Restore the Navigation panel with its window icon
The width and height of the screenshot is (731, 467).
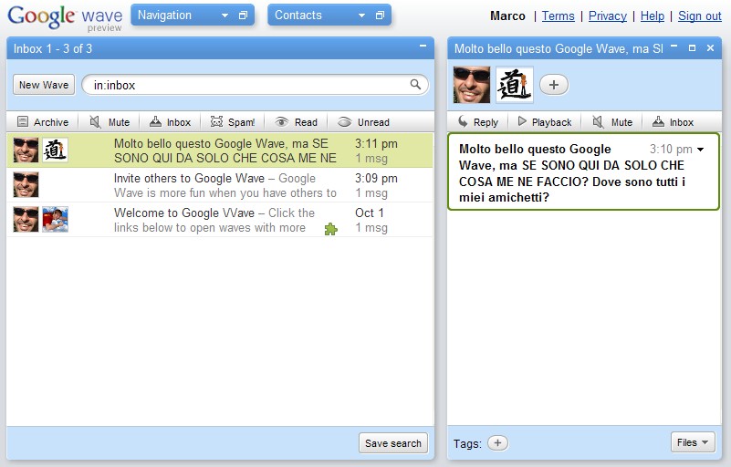tap(243, 16)
